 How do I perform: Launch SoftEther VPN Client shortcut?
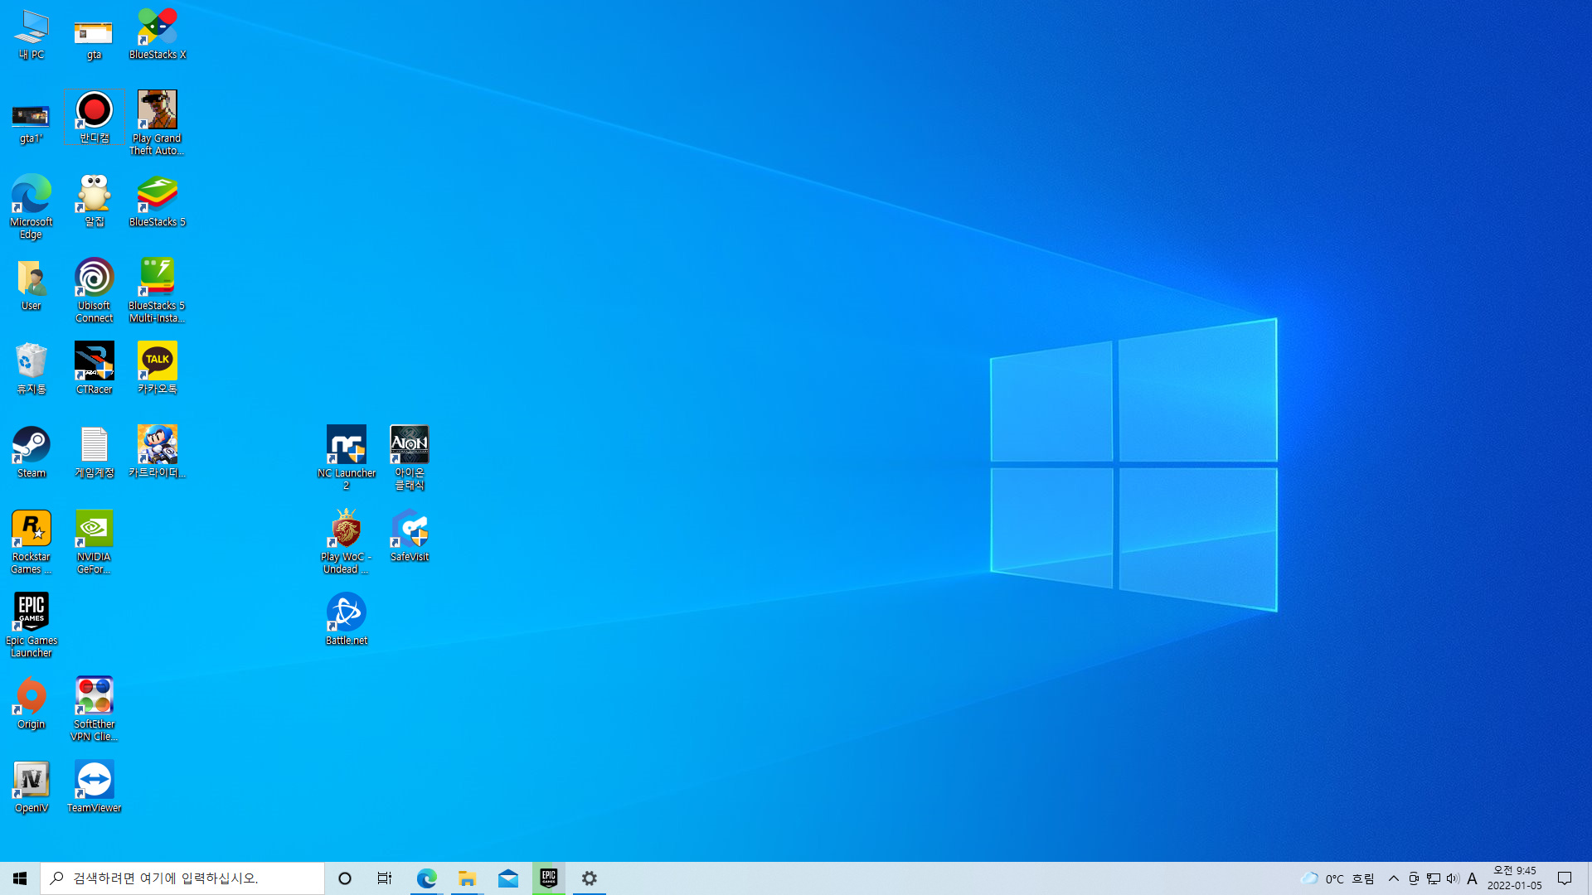(94, 710)
